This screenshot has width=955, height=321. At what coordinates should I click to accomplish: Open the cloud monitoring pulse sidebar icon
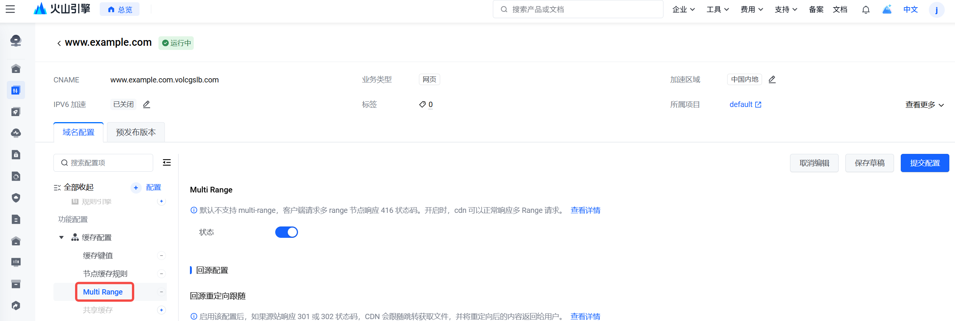coord(16,133)
